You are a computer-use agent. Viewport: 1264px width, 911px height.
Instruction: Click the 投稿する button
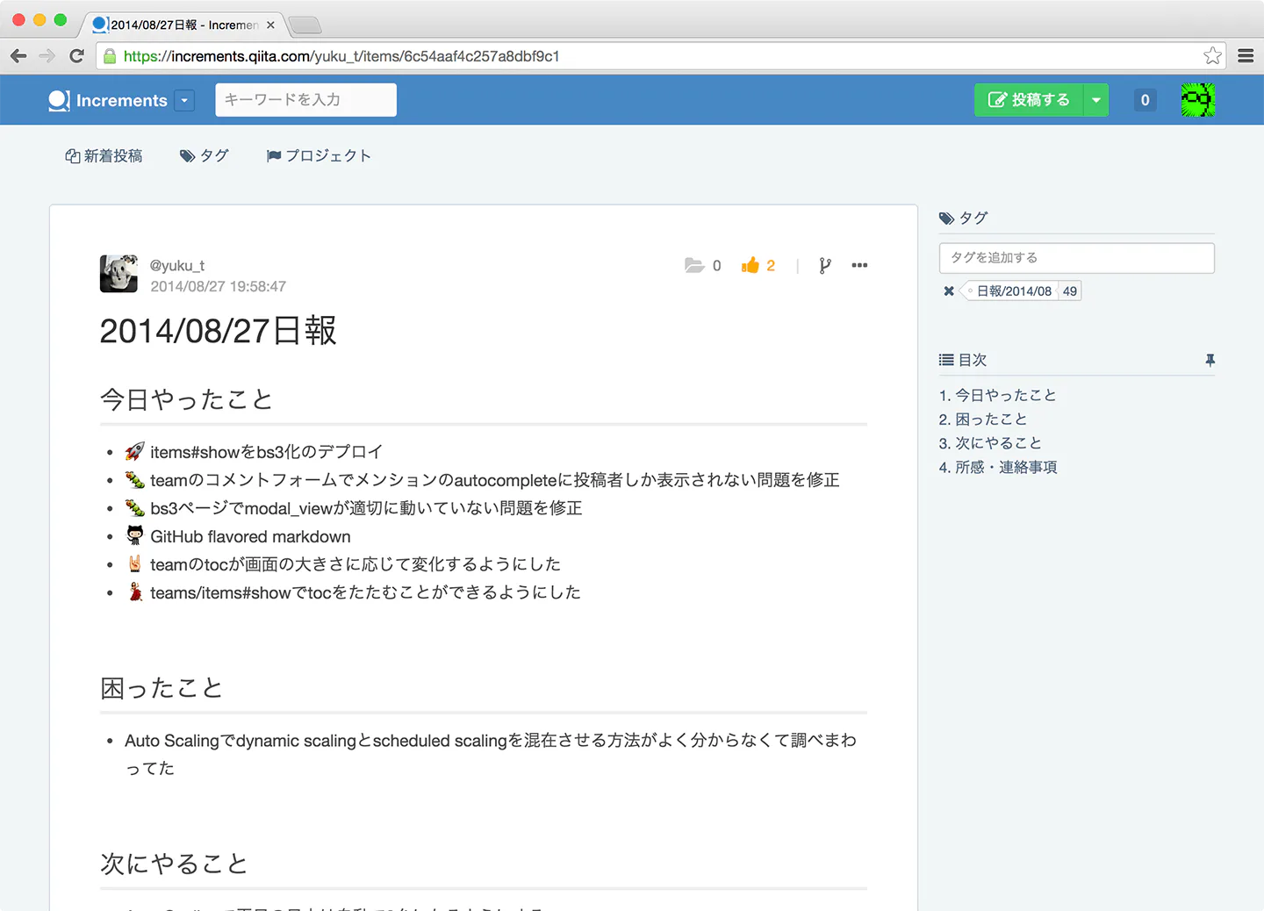1030,100
